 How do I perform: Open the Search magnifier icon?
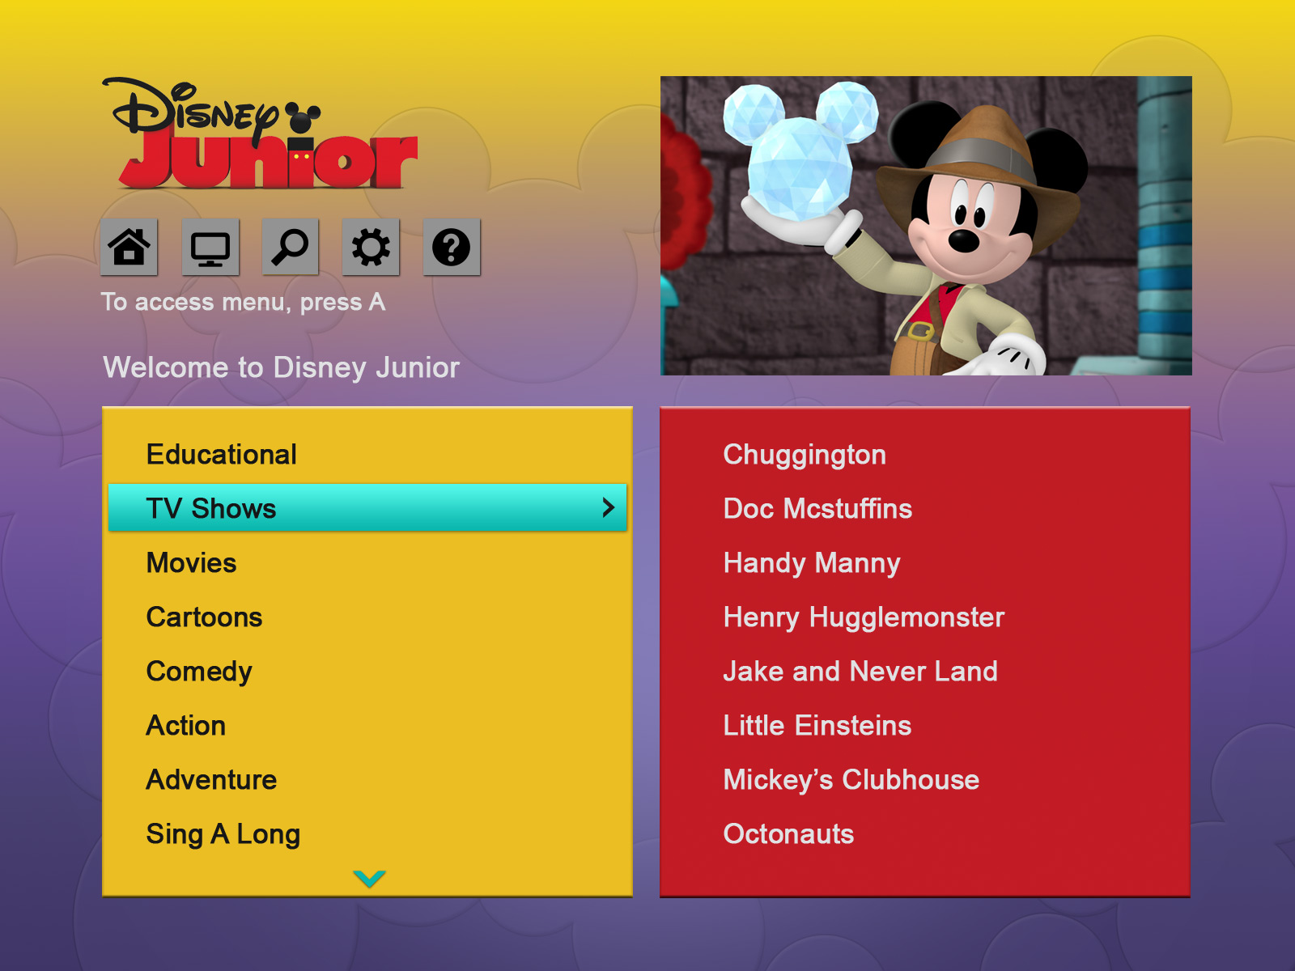(x=290, y=247)
